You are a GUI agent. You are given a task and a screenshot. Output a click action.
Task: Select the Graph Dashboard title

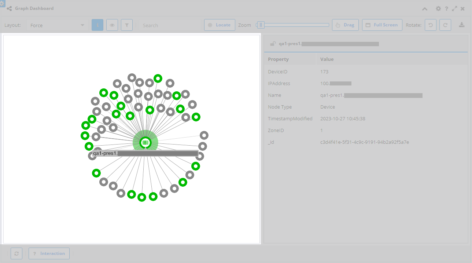pyautogui.click(x=34, y=8)
